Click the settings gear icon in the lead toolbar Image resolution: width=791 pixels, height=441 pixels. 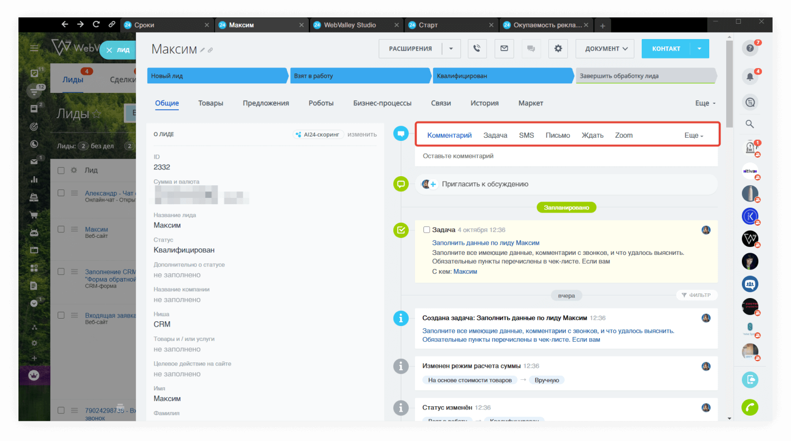[x=558, y=49]
